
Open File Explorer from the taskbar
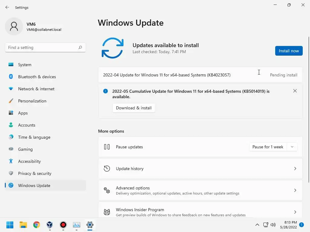tap(23, 225)
